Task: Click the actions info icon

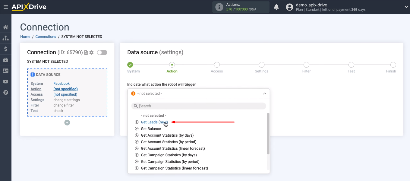Action: click(219, 7)
